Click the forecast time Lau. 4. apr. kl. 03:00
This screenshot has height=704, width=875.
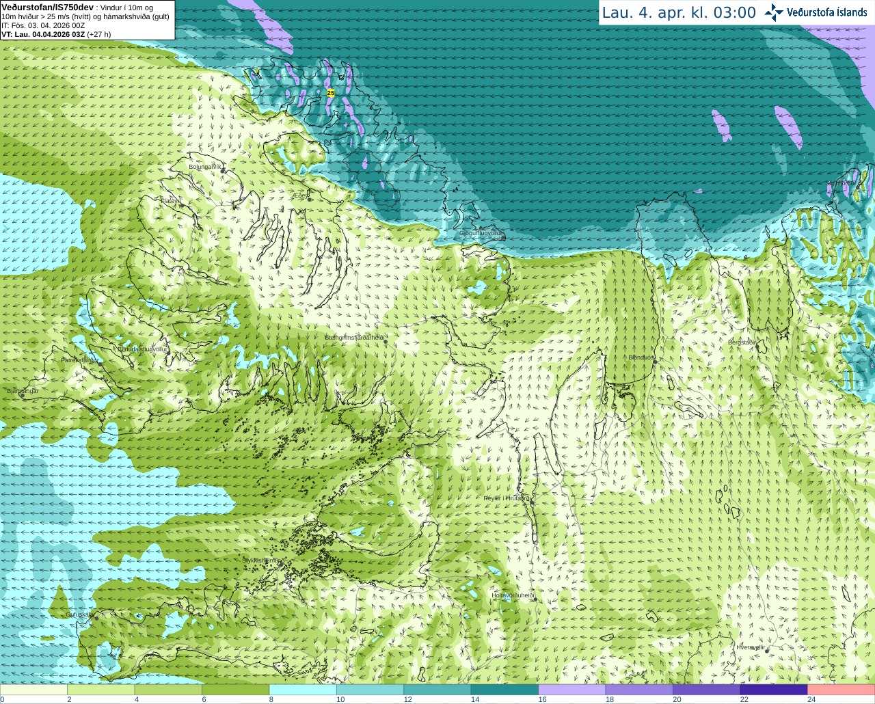point(679,12)
